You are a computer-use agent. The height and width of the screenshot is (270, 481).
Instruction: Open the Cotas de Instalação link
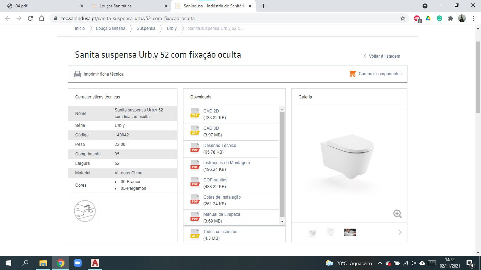pyautogui.click(x=222, y=197)
